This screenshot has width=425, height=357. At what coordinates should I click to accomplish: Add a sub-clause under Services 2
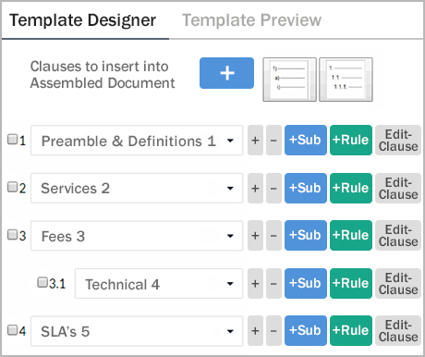[x=306, y=188]
